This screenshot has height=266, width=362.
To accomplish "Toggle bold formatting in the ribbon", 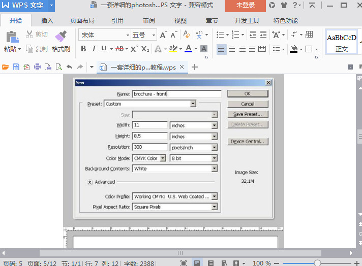I will point(83,49).
